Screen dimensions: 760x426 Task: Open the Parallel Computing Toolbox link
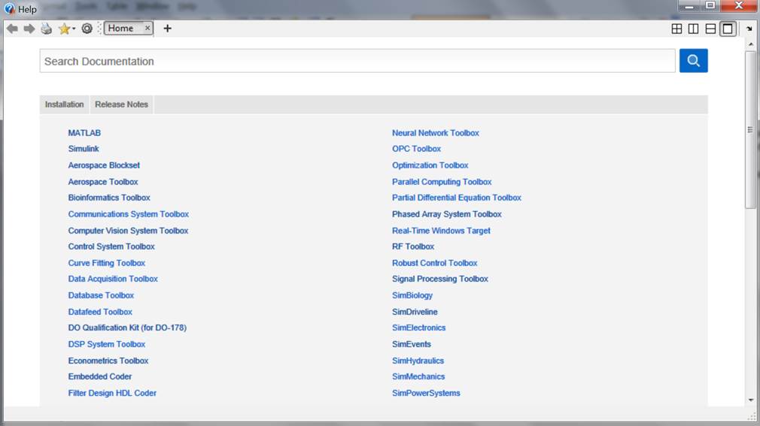pyautogui.click(x=442, y=182)
